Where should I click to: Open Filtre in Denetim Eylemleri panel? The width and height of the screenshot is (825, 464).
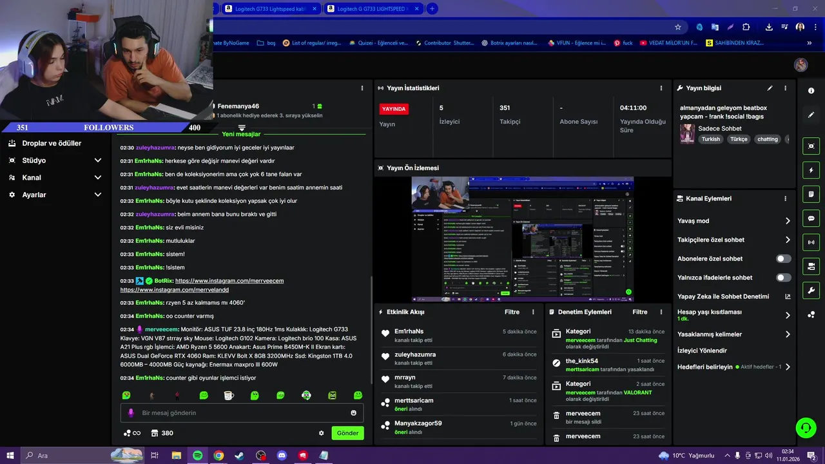[x=640, y=312]
